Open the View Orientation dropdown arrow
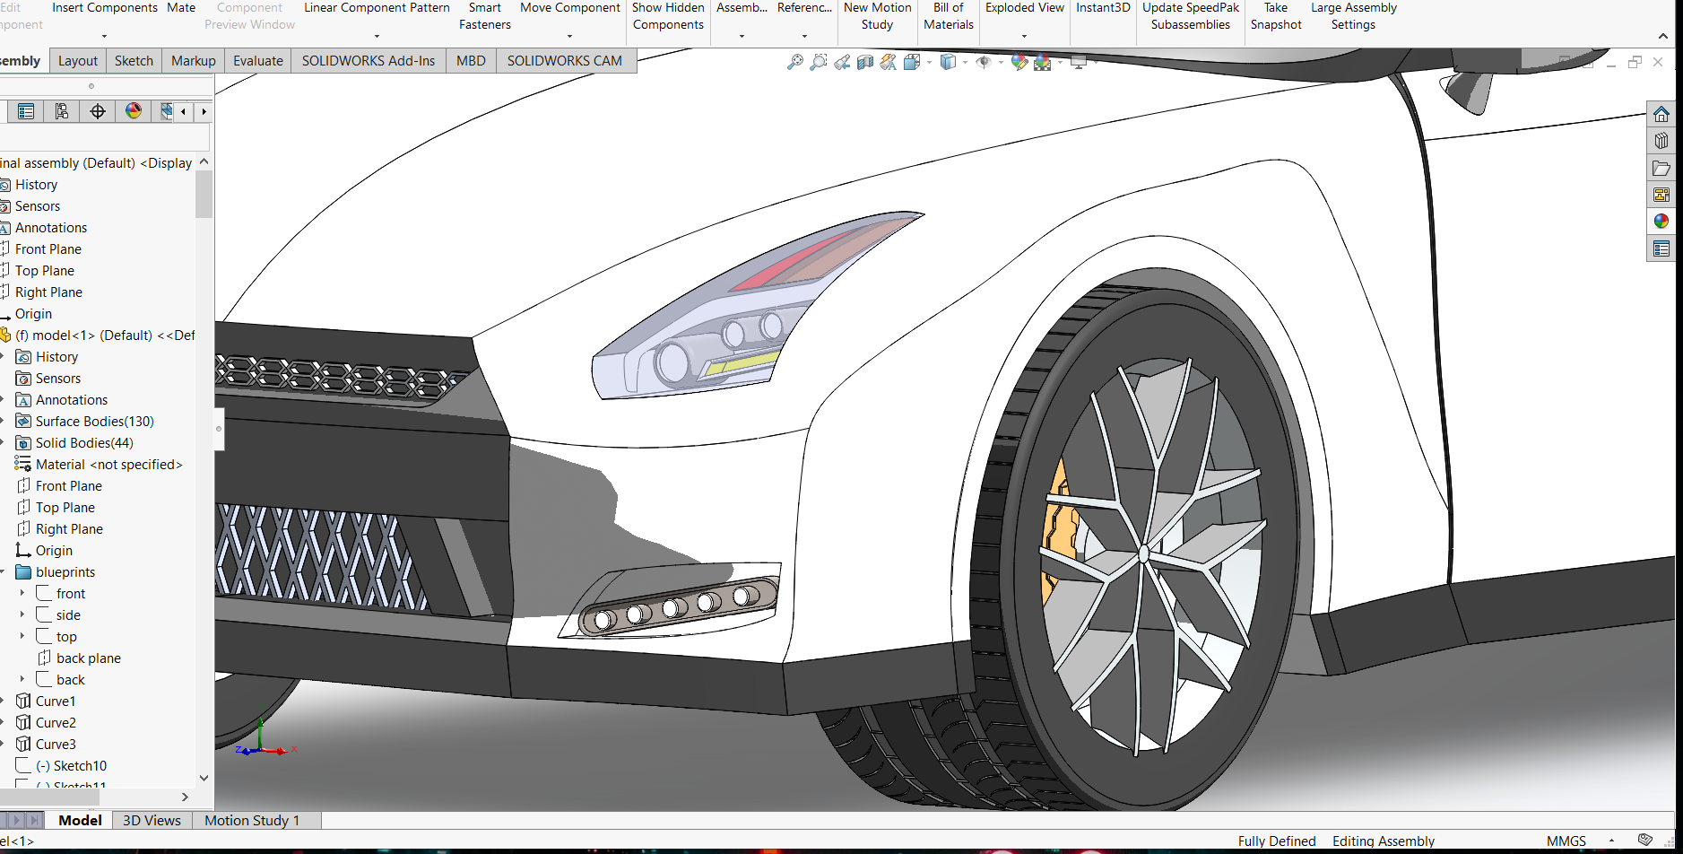The image size is (1683, 854). 928,63
